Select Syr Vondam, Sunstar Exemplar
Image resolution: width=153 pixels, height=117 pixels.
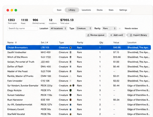click(78, 86)
